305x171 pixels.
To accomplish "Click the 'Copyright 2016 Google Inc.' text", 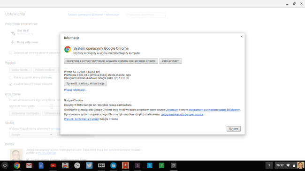I will click(98, 105).
